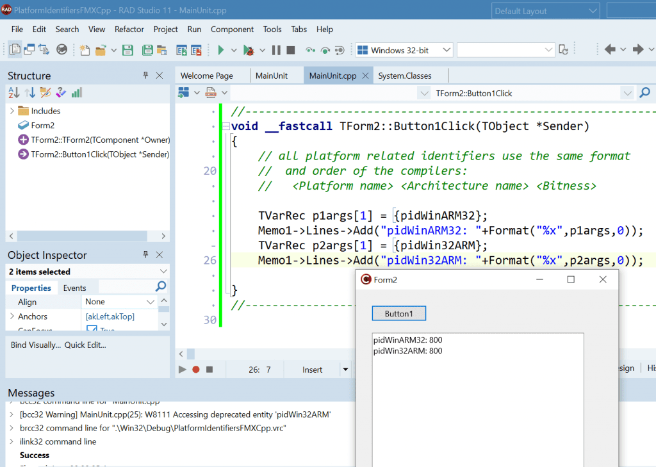Screen dimensions: 656x467
Task: Navigate back with the left arrow icon
Action: tap(610, 50)
